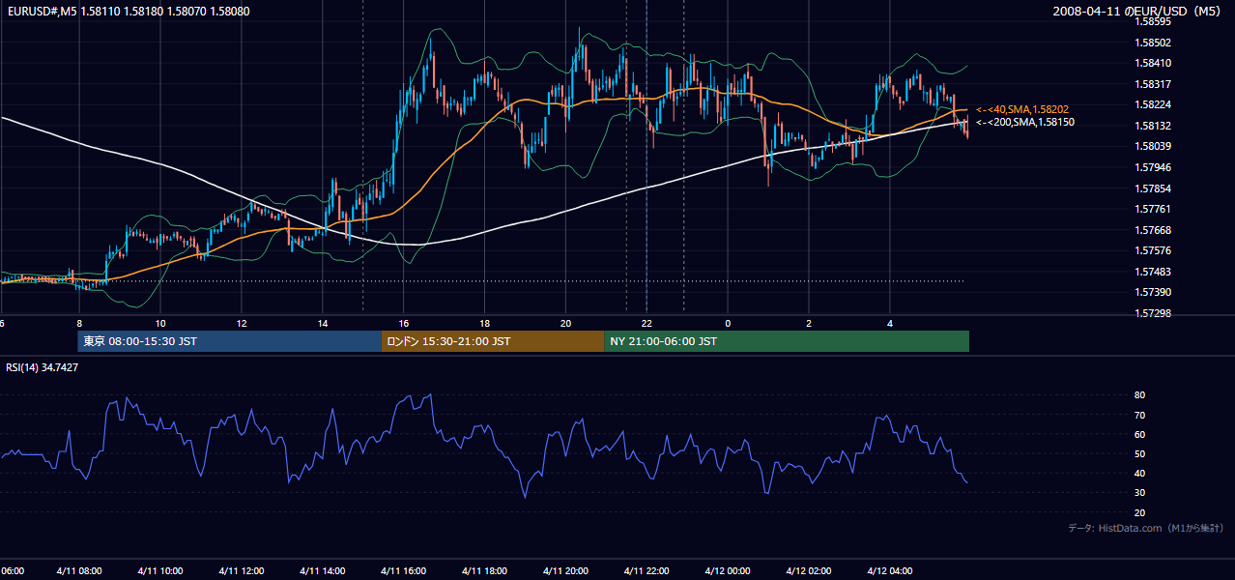The width and height of the screenshot is (1235, 580).
Task: Click the 4/12 00:00 date label
Action: pos(728,571)
